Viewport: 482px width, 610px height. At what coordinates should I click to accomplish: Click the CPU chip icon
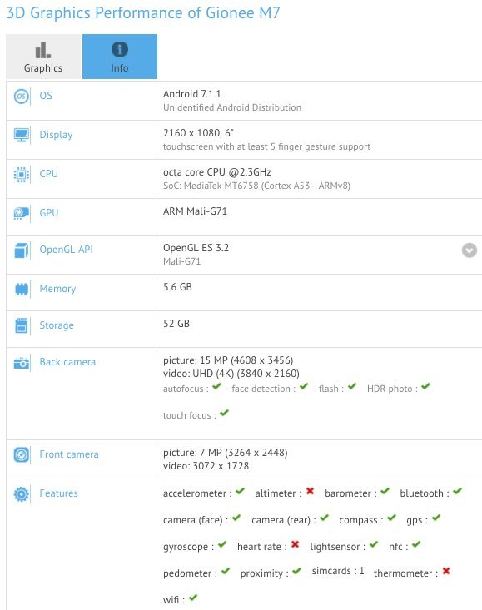22,174
